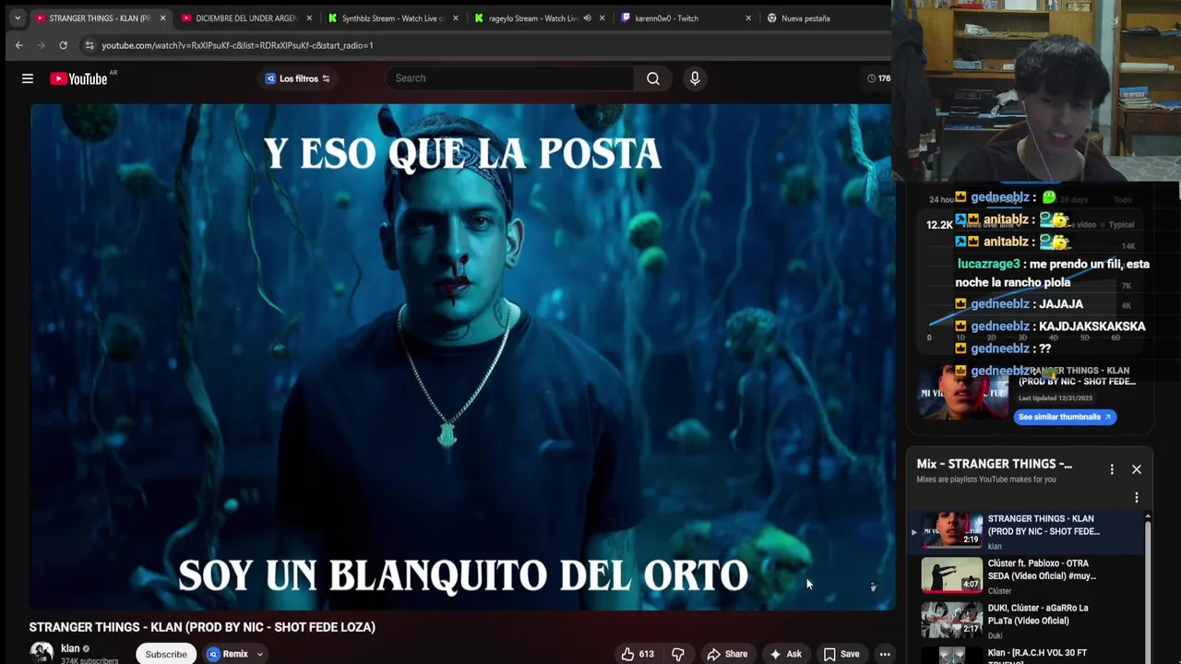This screenshot has height=664, width=1181.
Task: Switch to the rageylo Stream tab
Action: tap(532, 18)
